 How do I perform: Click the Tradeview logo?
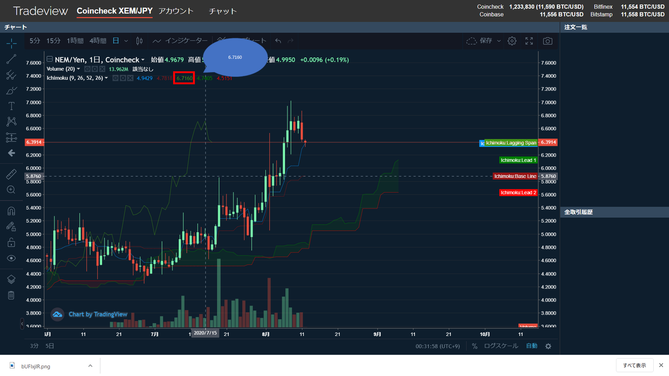click(40, 11)
